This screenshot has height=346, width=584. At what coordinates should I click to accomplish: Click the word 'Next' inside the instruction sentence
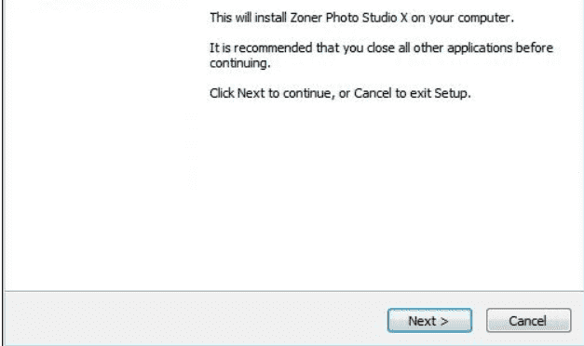coord(251,93)
